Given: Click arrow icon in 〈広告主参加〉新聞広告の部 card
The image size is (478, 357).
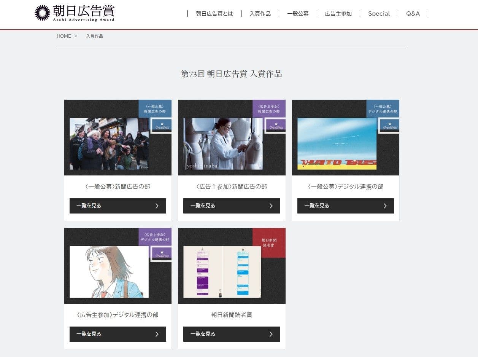Looking at the screenshot, I should (271, 206).
